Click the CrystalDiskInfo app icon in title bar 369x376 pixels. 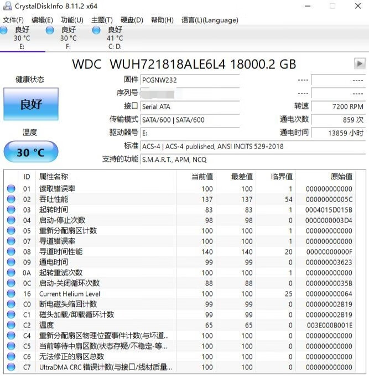point(7,6)
